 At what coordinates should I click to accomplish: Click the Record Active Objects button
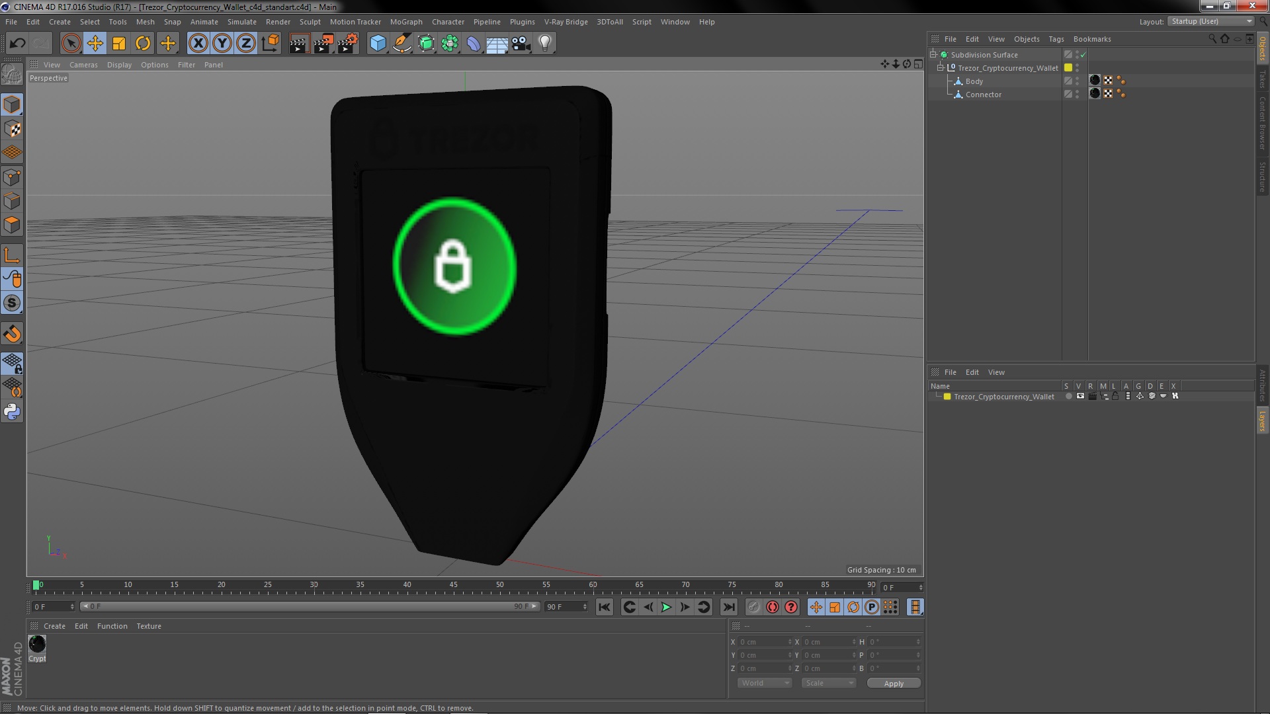click(753, 608)
